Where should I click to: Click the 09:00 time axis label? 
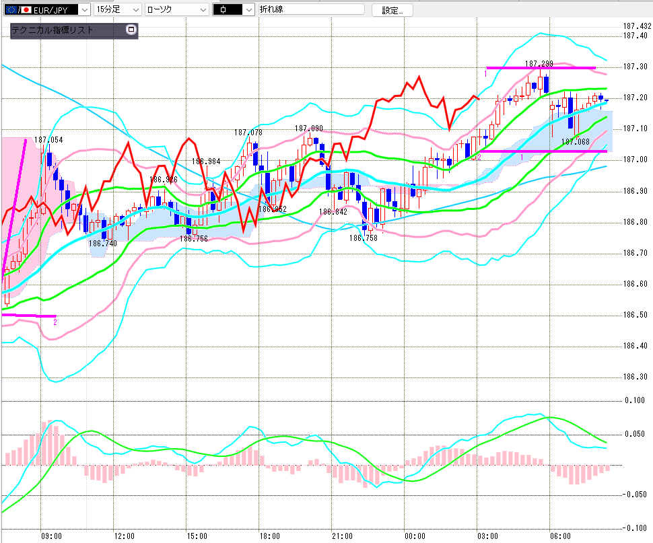[x=52, y=536]
